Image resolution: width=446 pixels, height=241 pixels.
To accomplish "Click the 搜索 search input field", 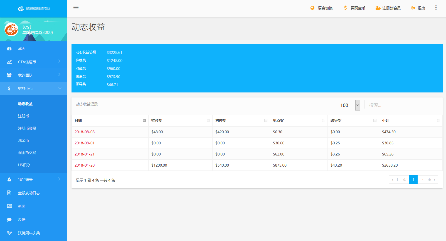I will [x=404, y=105].
